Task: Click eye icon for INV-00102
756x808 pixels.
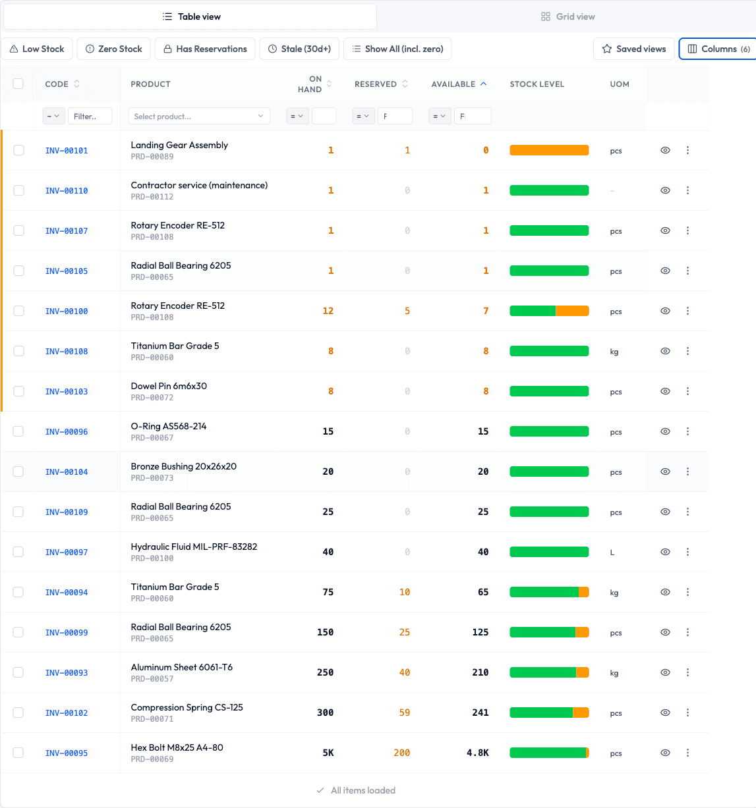Action: point(665,713)
